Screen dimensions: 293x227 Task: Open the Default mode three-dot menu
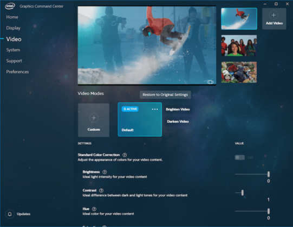[x=155, y=109]
